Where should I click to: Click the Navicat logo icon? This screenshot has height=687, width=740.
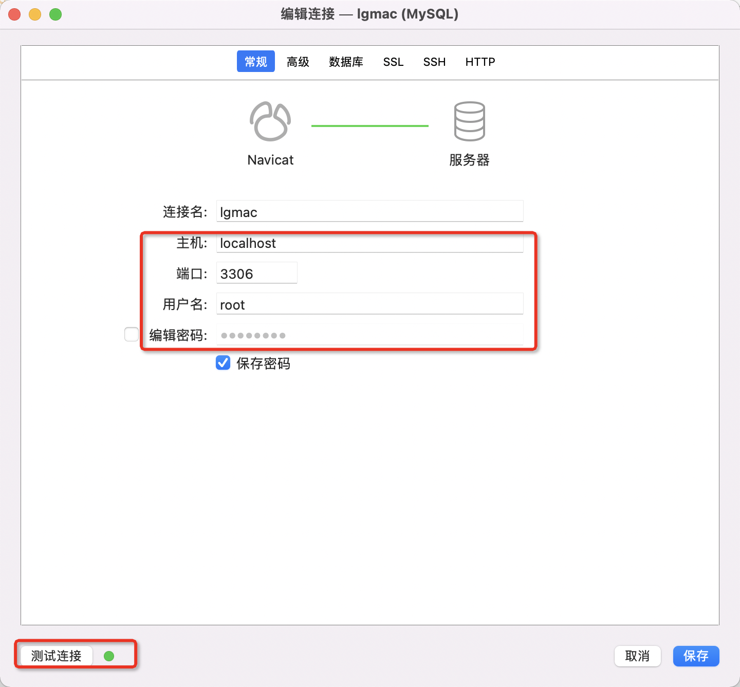[270, 122]
